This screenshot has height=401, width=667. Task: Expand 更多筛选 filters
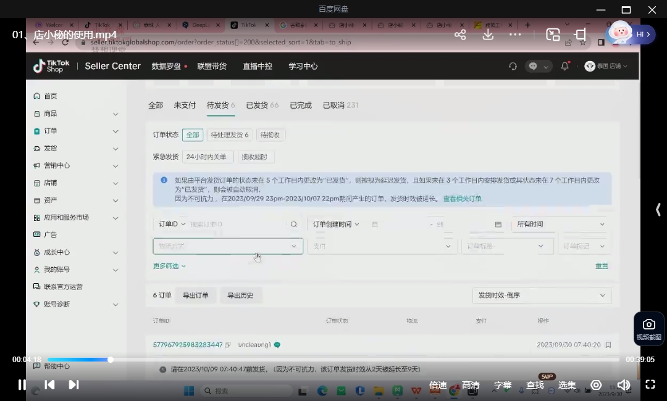pyautogui.click(x=169, y=266)
